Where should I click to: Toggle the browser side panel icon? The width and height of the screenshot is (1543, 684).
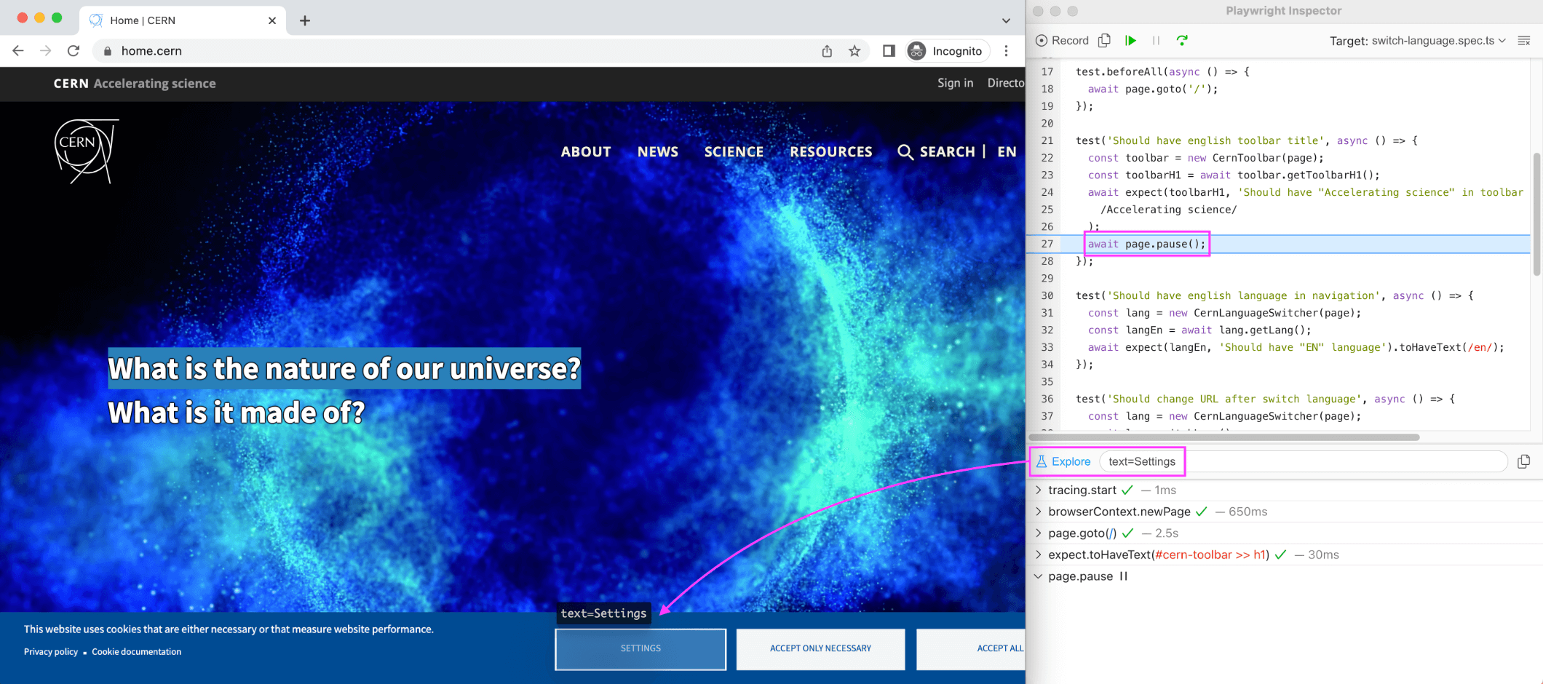tap(889, 51)
